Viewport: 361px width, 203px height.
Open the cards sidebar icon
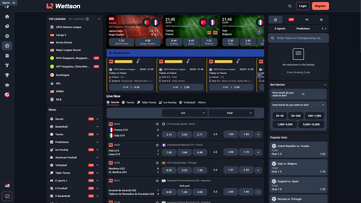7,26
